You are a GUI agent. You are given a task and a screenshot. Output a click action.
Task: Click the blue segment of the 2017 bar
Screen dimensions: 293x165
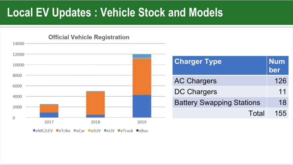tap(49, 115)
